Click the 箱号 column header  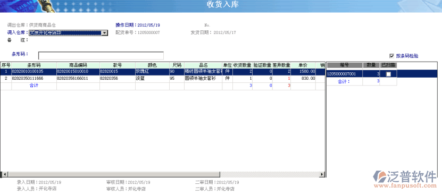(345, 65)
